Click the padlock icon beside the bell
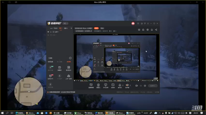This screenshot has width=206, height=115. click(143, 30)
